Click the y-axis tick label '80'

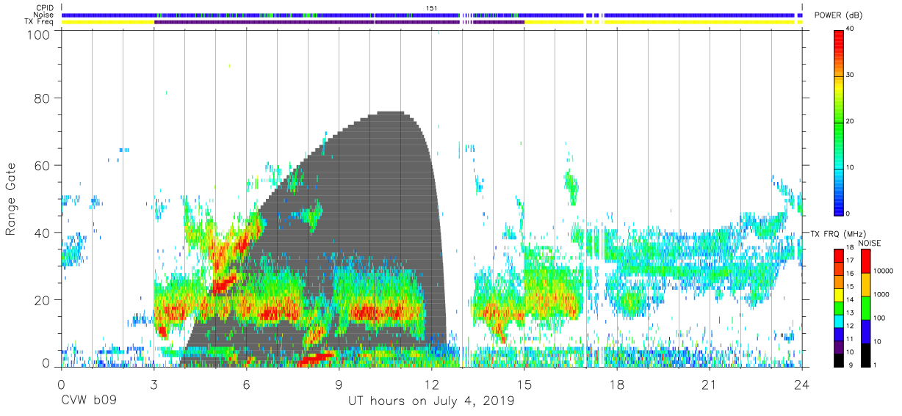[41, 98]
